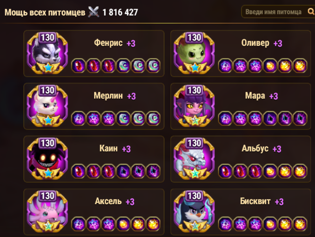The height and width of the screenshot is (237, 315).
Task: Select Альбус white dragon portrait
Action: point(194,159)
